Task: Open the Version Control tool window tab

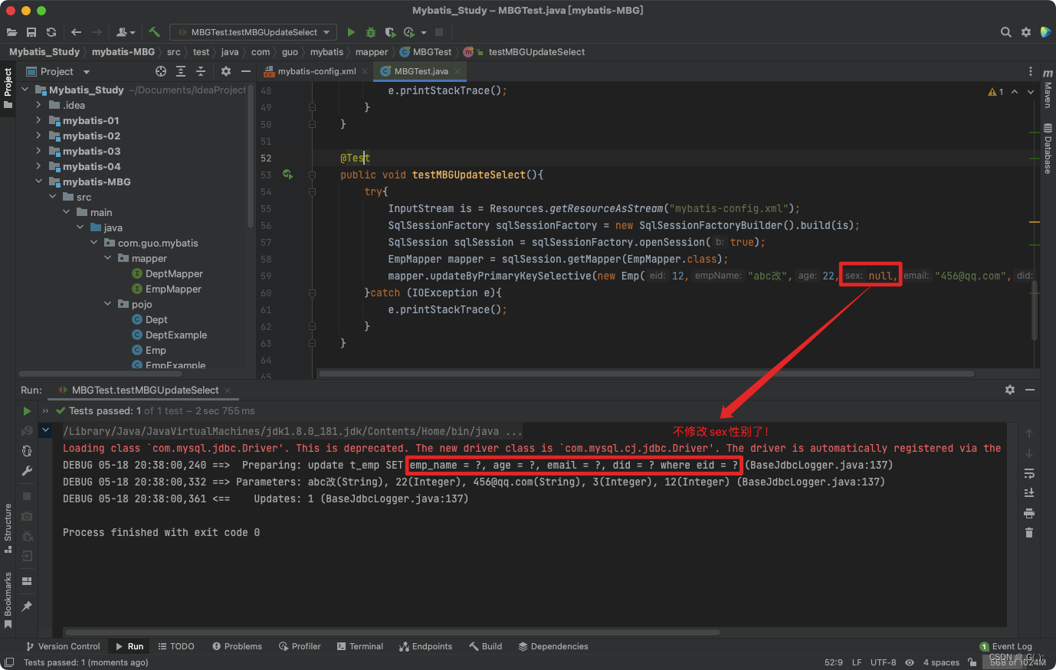Action: click(63, 646)
